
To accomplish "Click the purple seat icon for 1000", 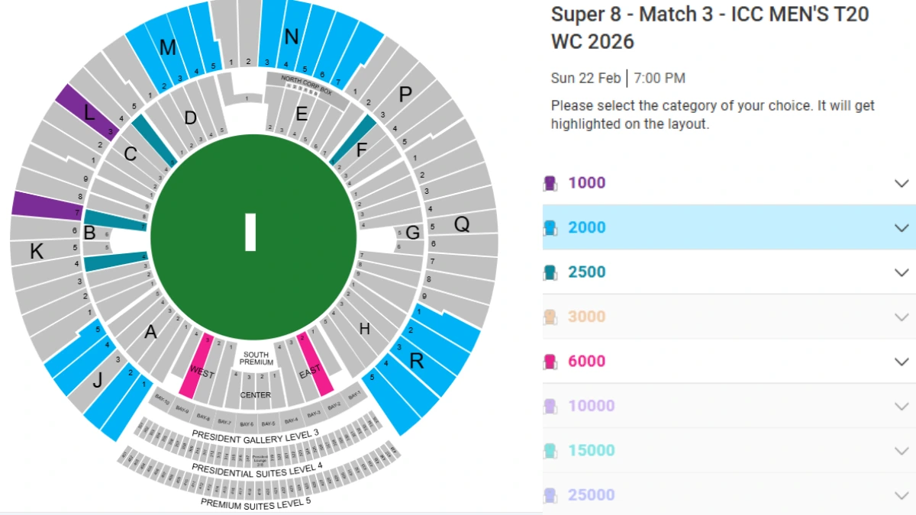I will tap(550, 183).
